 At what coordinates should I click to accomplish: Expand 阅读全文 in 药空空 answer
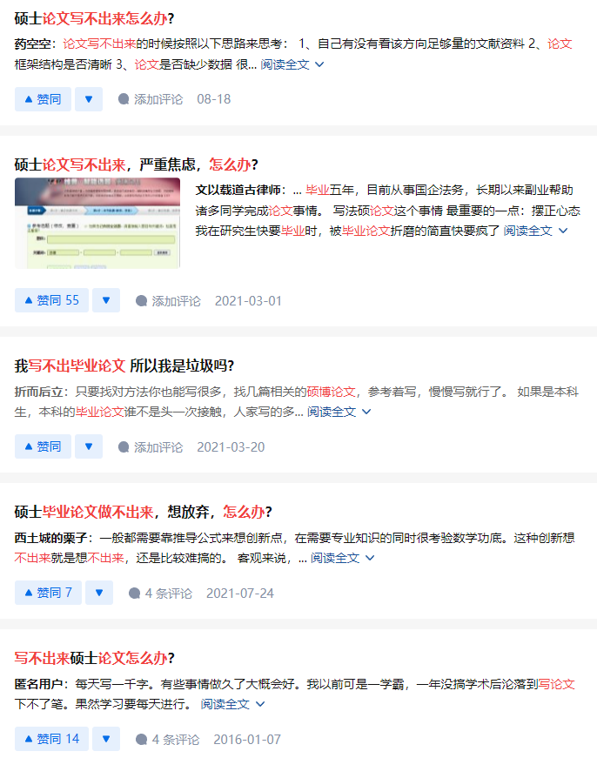292,64
